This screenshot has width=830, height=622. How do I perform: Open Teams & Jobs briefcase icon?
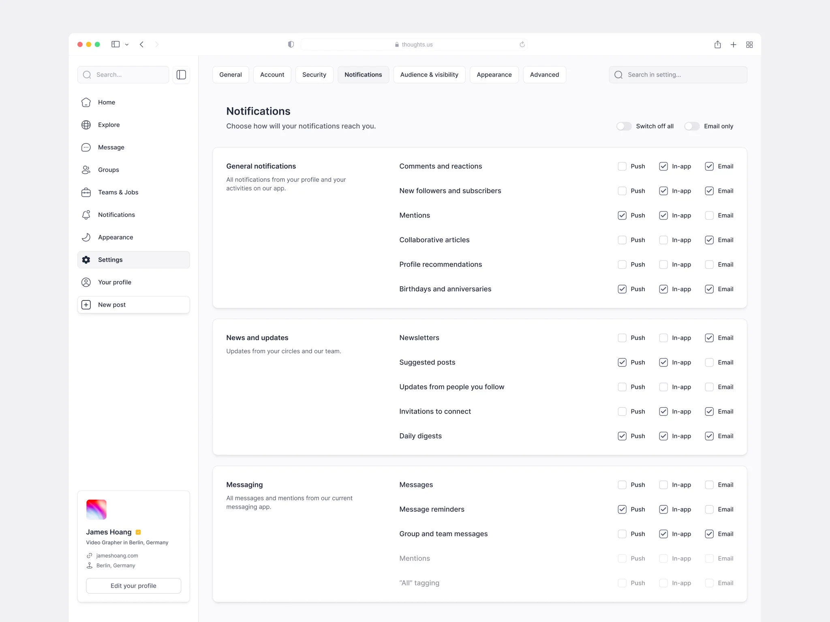86,192
